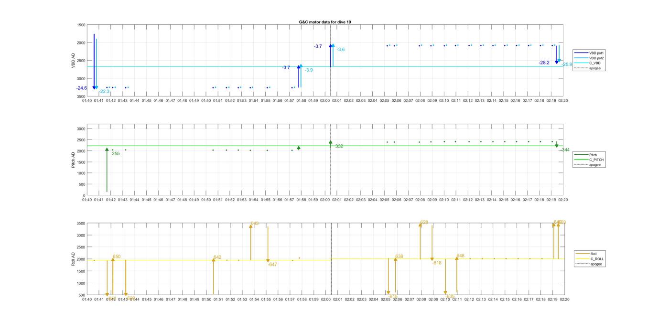Image resolution: width=669 pixels, height=331 pixels.
Task: Click the '650' roll data label
Action: 117,256
